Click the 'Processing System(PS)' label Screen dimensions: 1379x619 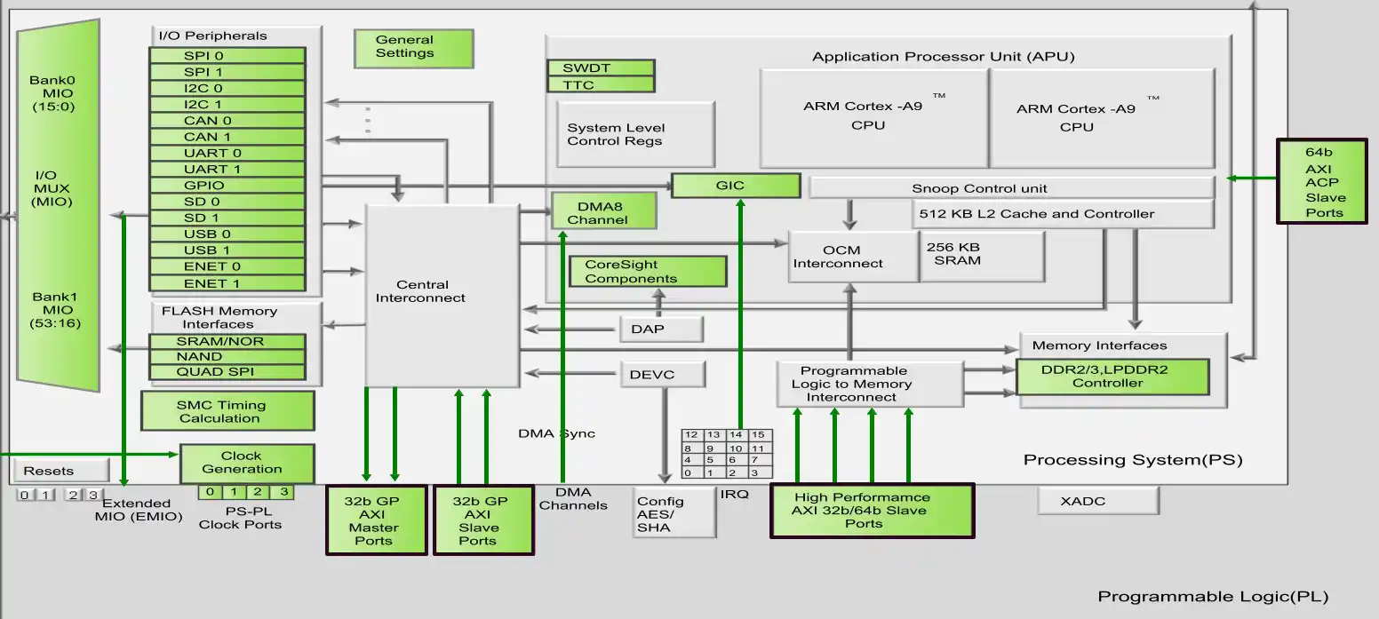click(x=1133, y=460)
